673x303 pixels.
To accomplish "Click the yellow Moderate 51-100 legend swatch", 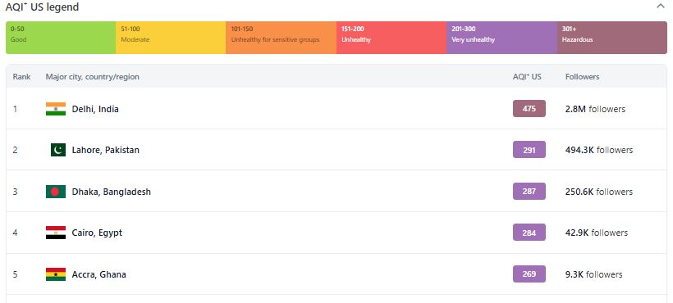I will [171, 38].
